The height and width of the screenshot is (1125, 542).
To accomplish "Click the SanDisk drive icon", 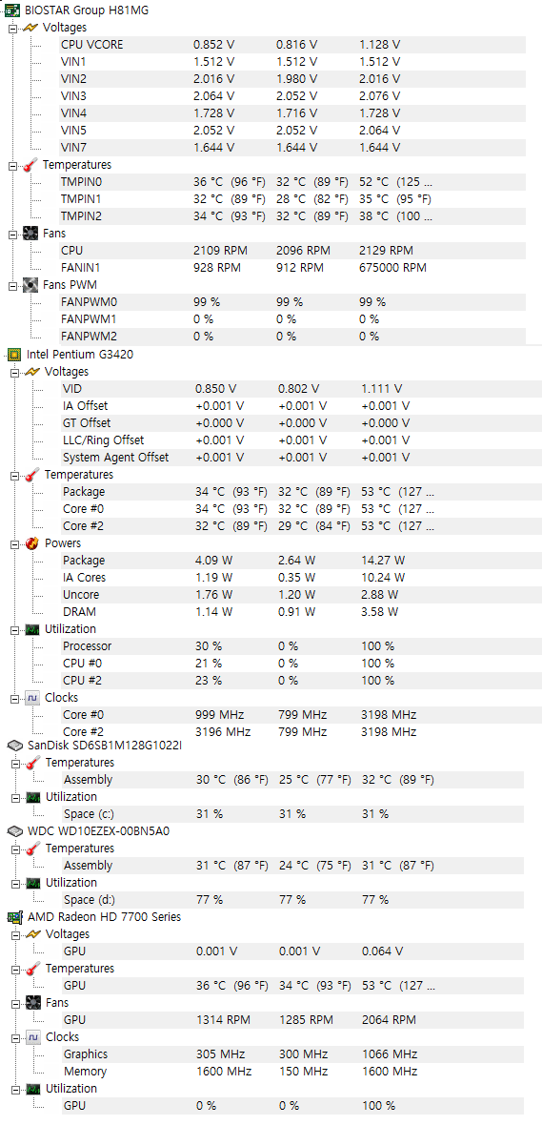I will click(x=14, y=746).
